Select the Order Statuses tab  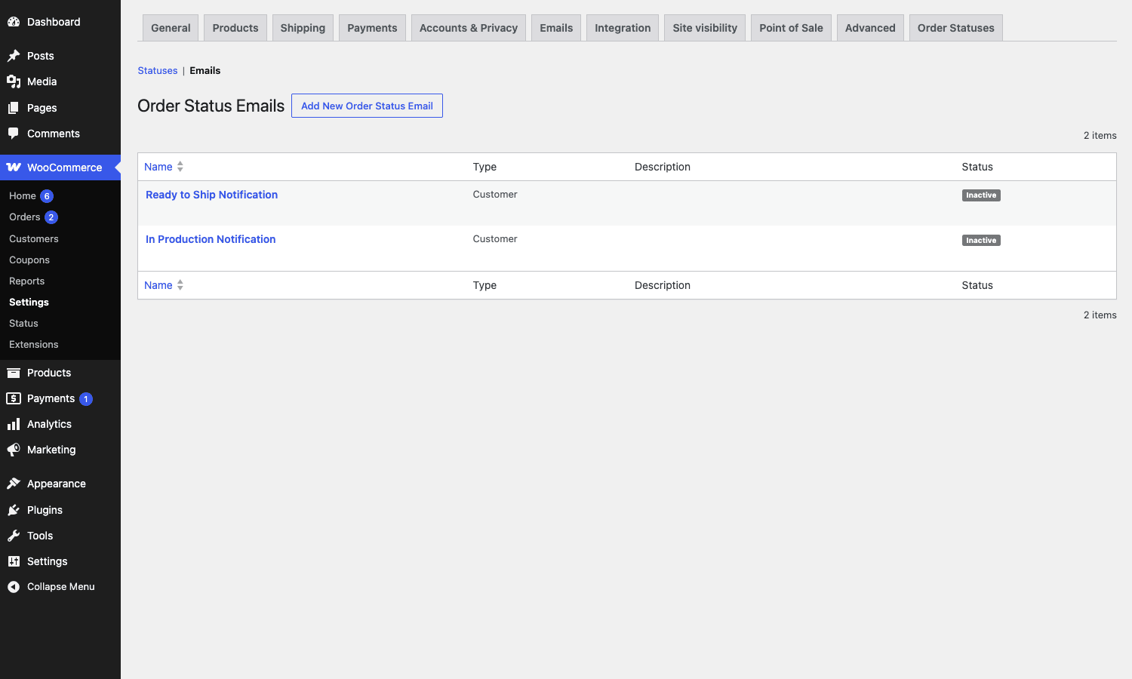(x=956, y=28)
